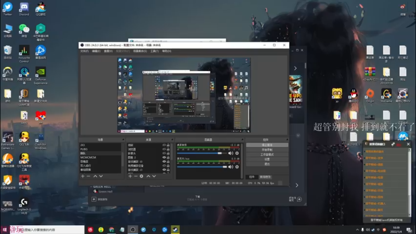
Task: Toggle the lock on first source row
Action: (168, 145)
